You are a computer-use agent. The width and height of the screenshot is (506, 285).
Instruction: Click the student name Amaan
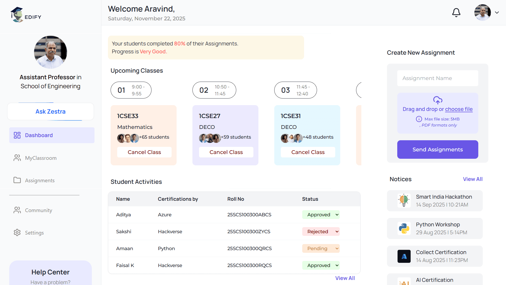point(125,249)
